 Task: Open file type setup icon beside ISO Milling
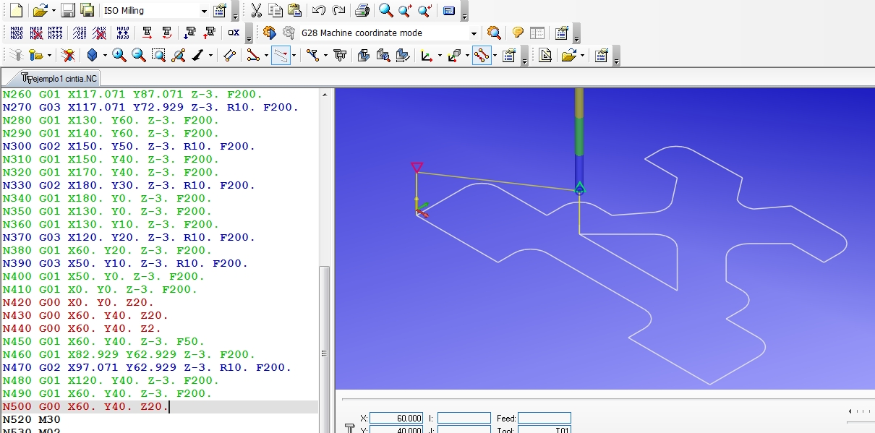(x=221, y=11)
